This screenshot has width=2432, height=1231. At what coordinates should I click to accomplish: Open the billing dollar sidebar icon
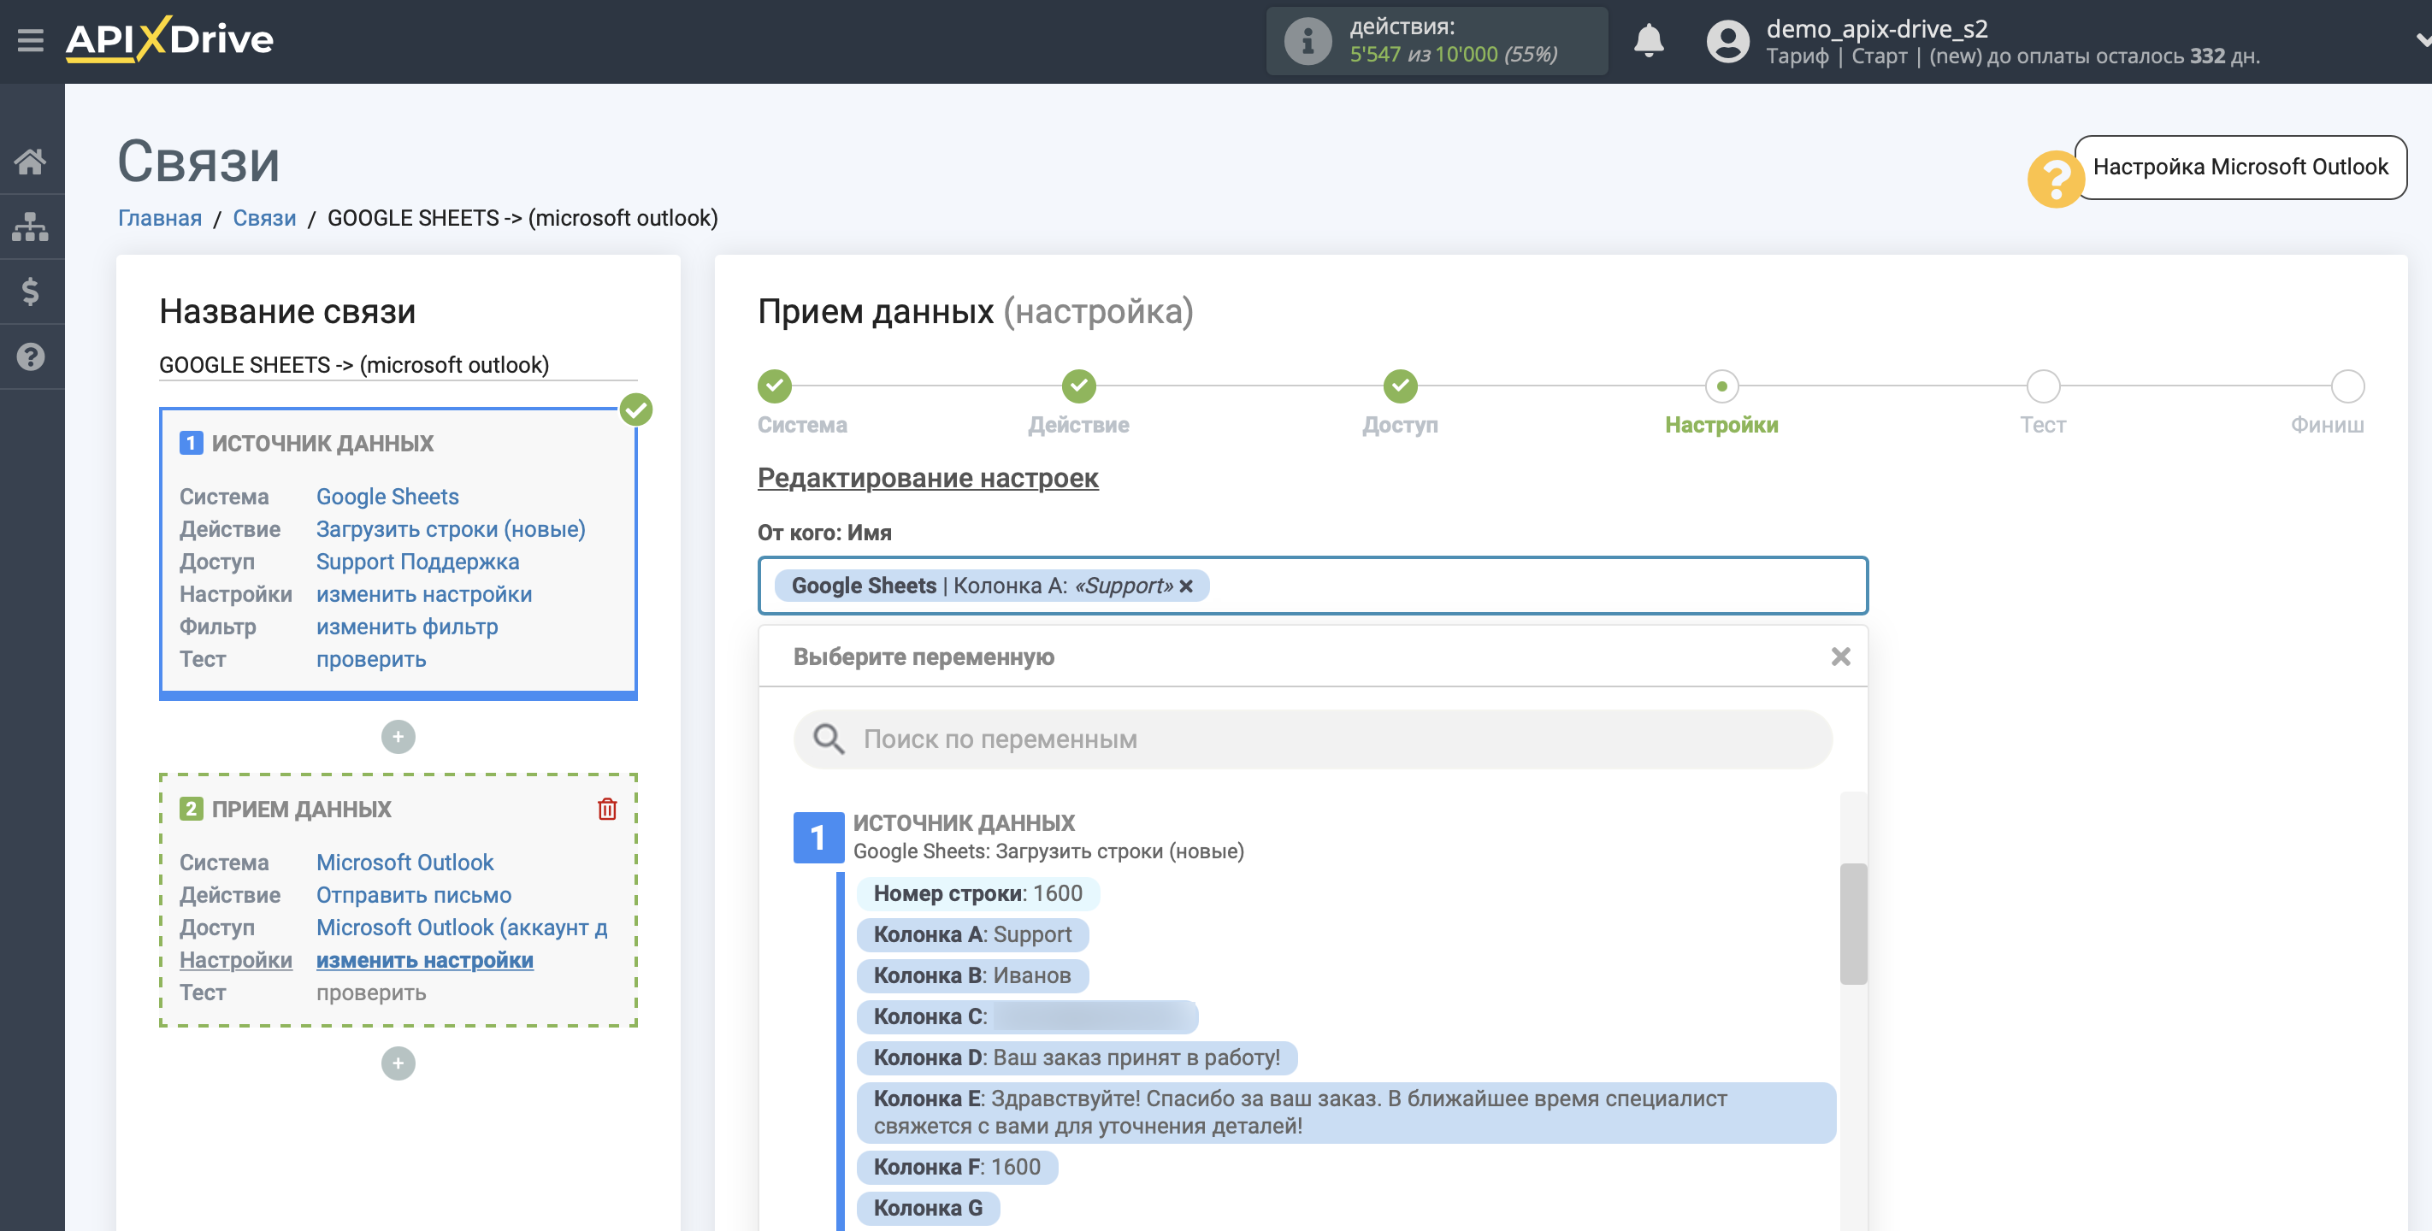pyautogui.click(x=30, y=292)
